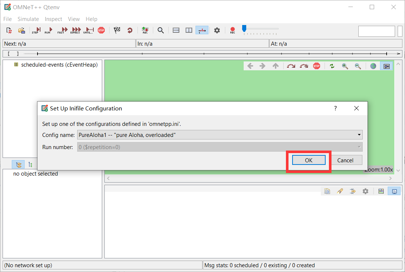The height and width of the screenshot is (272, 405).
Task: Click the Load NED File icon
Action: click(x=22, y=31)
